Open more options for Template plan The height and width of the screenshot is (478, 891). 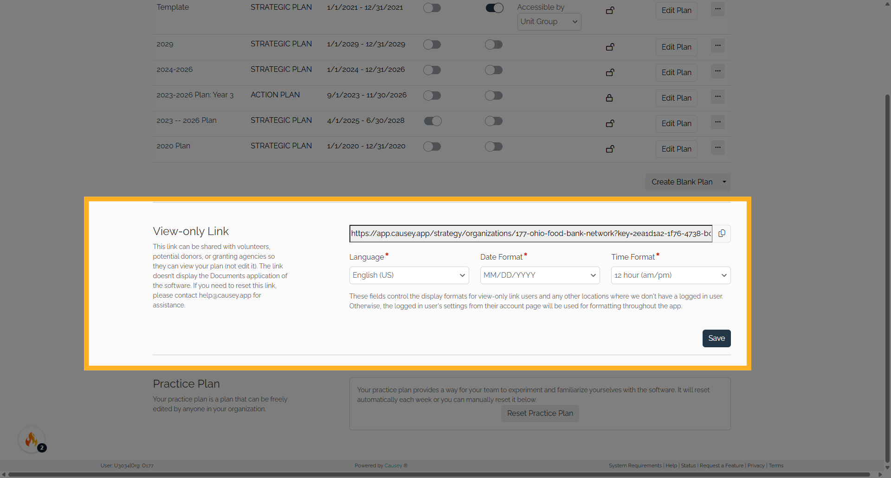tap(717, 9)
